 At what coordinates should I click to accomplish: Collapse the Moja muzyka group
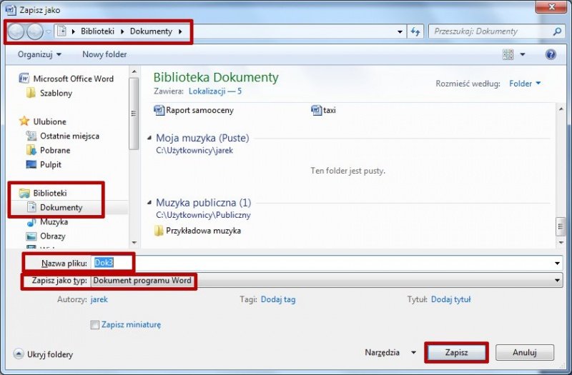[x=149, y=138]
